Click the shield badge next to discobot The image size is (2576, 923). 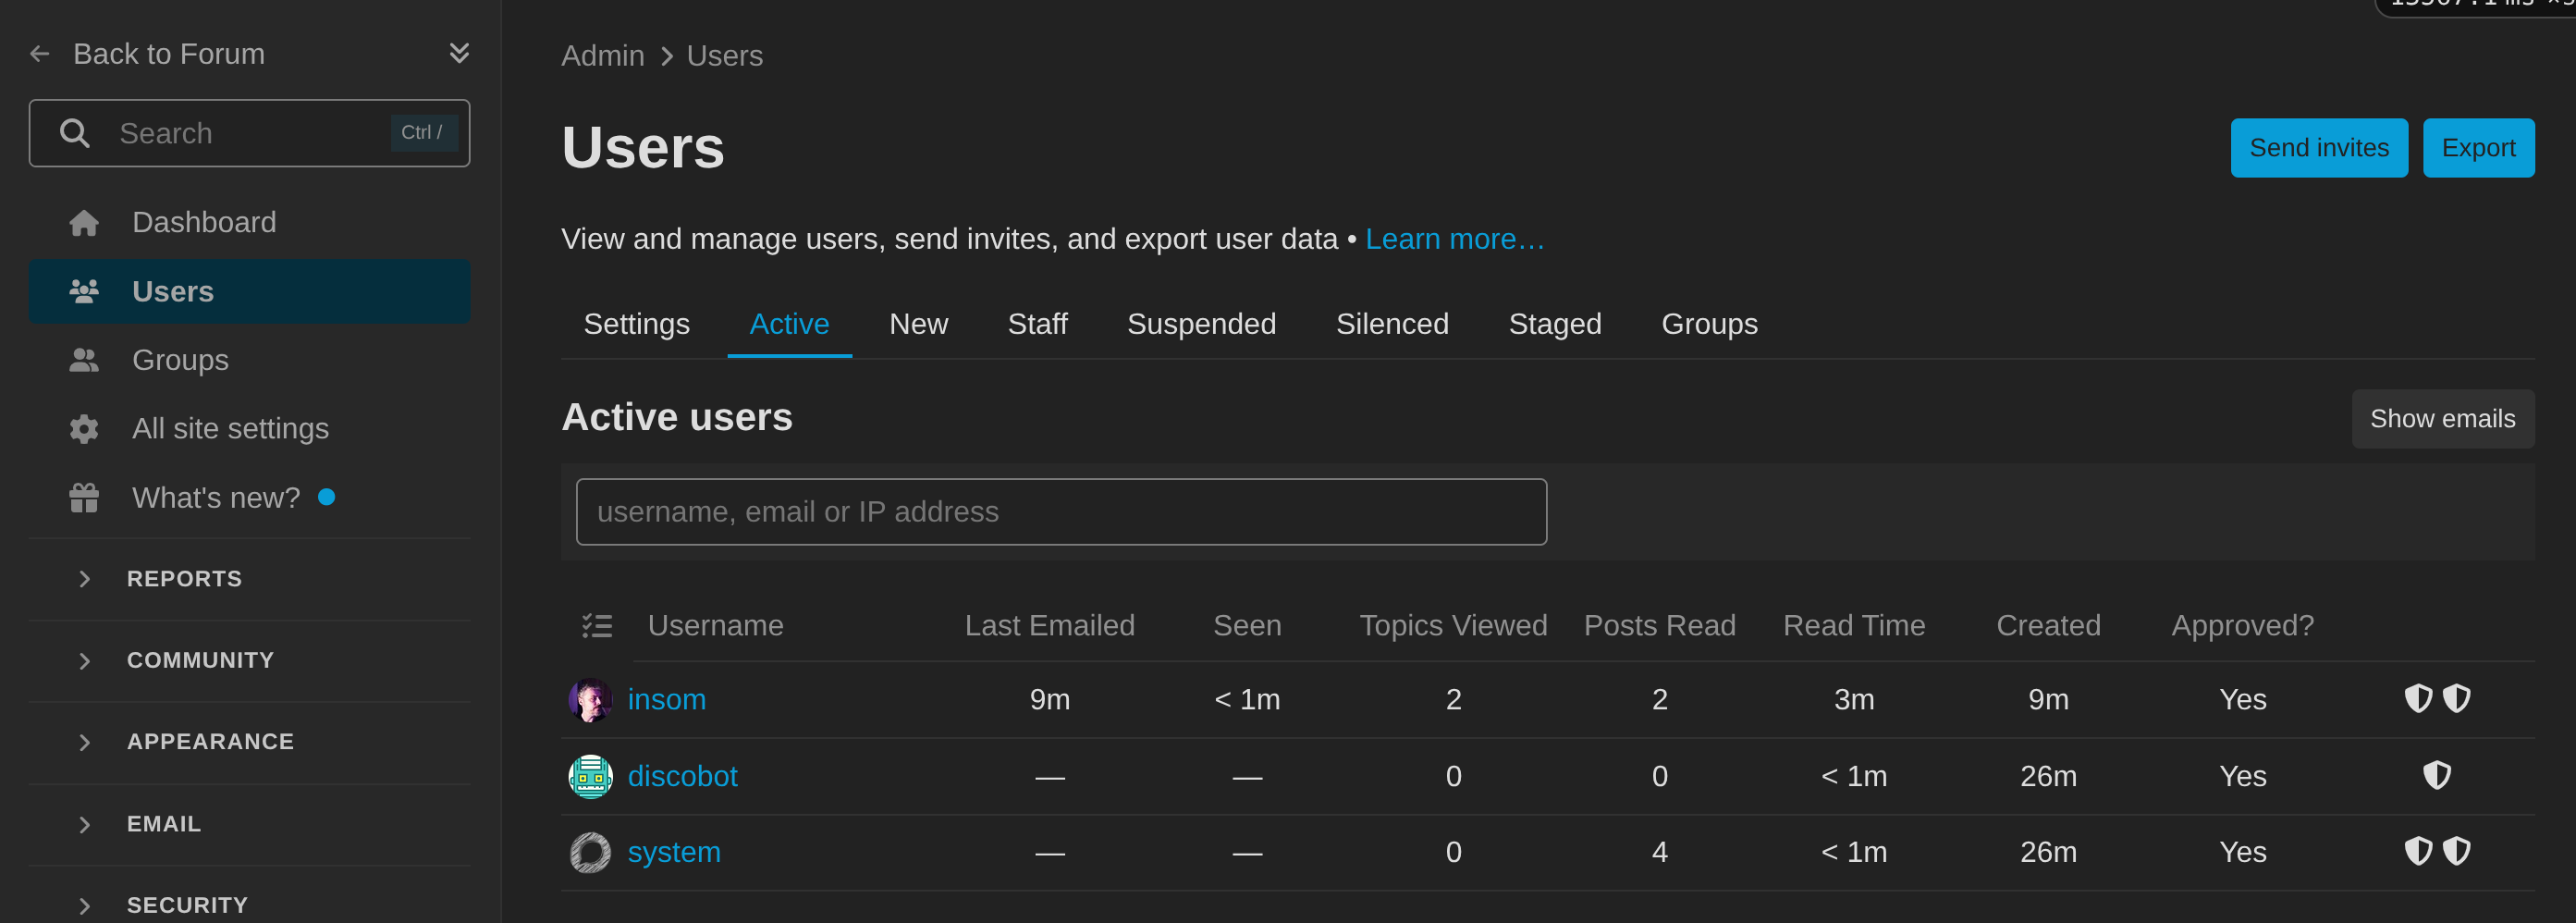click(2437, 775)
